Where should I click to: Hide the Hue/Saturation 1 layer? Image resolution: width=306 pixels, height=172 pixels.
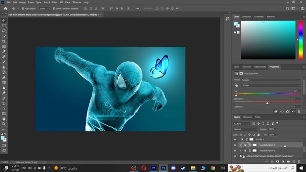click(235, 145)
